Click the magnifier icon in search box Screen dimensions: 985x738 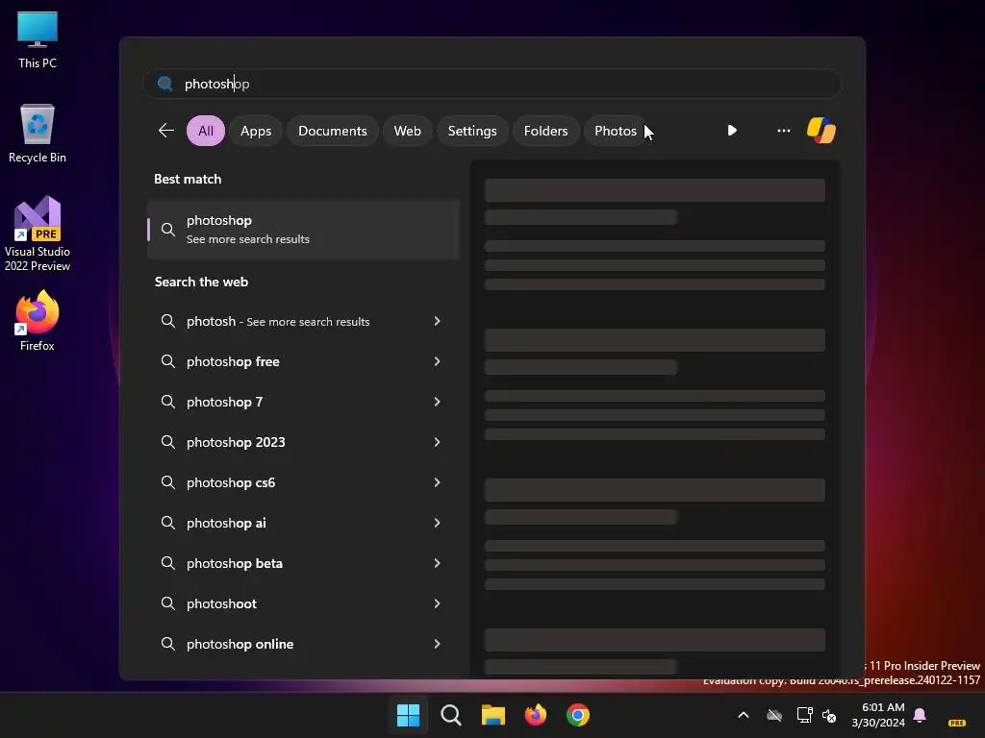pos(165,84)
